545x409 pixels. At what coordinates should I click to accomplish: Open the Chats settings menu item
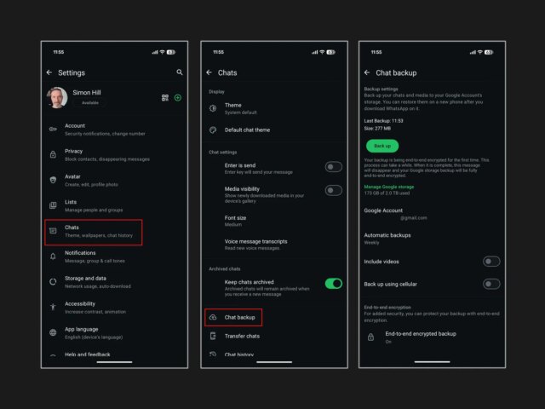click(94, 231)
